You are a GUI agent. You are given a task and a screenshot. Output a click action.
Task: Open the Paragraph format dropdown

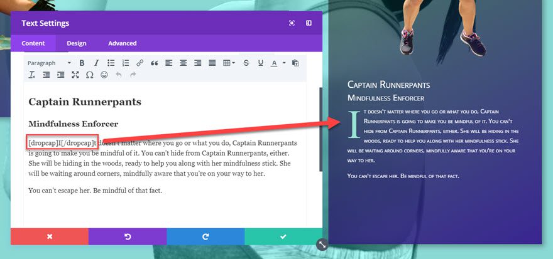point(49,63)
